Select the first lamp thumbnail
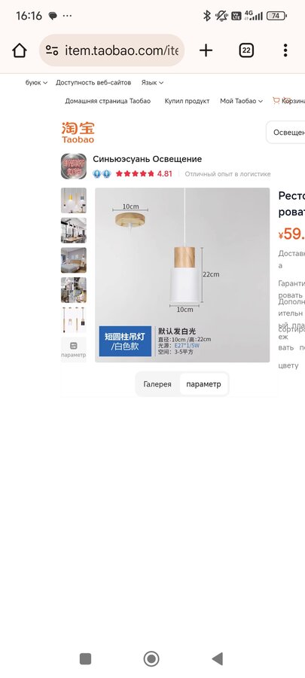The width and height of the screenshot is (305, 678). pyautogui.click(x=74, y=200)
